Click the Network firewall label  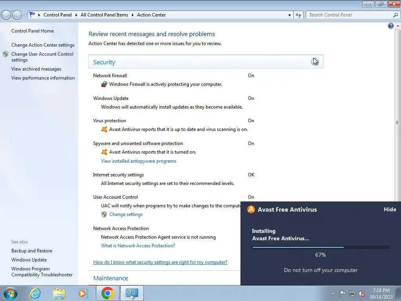pos(110,76)
